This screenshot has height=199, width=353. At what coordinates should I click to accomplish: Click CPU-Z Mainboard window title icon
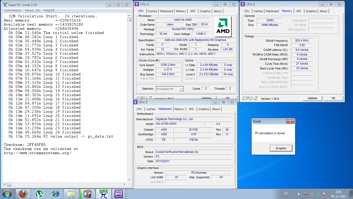coord(135,102)
